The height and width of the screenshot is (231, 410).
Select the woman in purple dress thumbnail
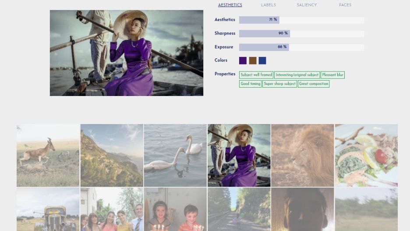tap(239, 156)
